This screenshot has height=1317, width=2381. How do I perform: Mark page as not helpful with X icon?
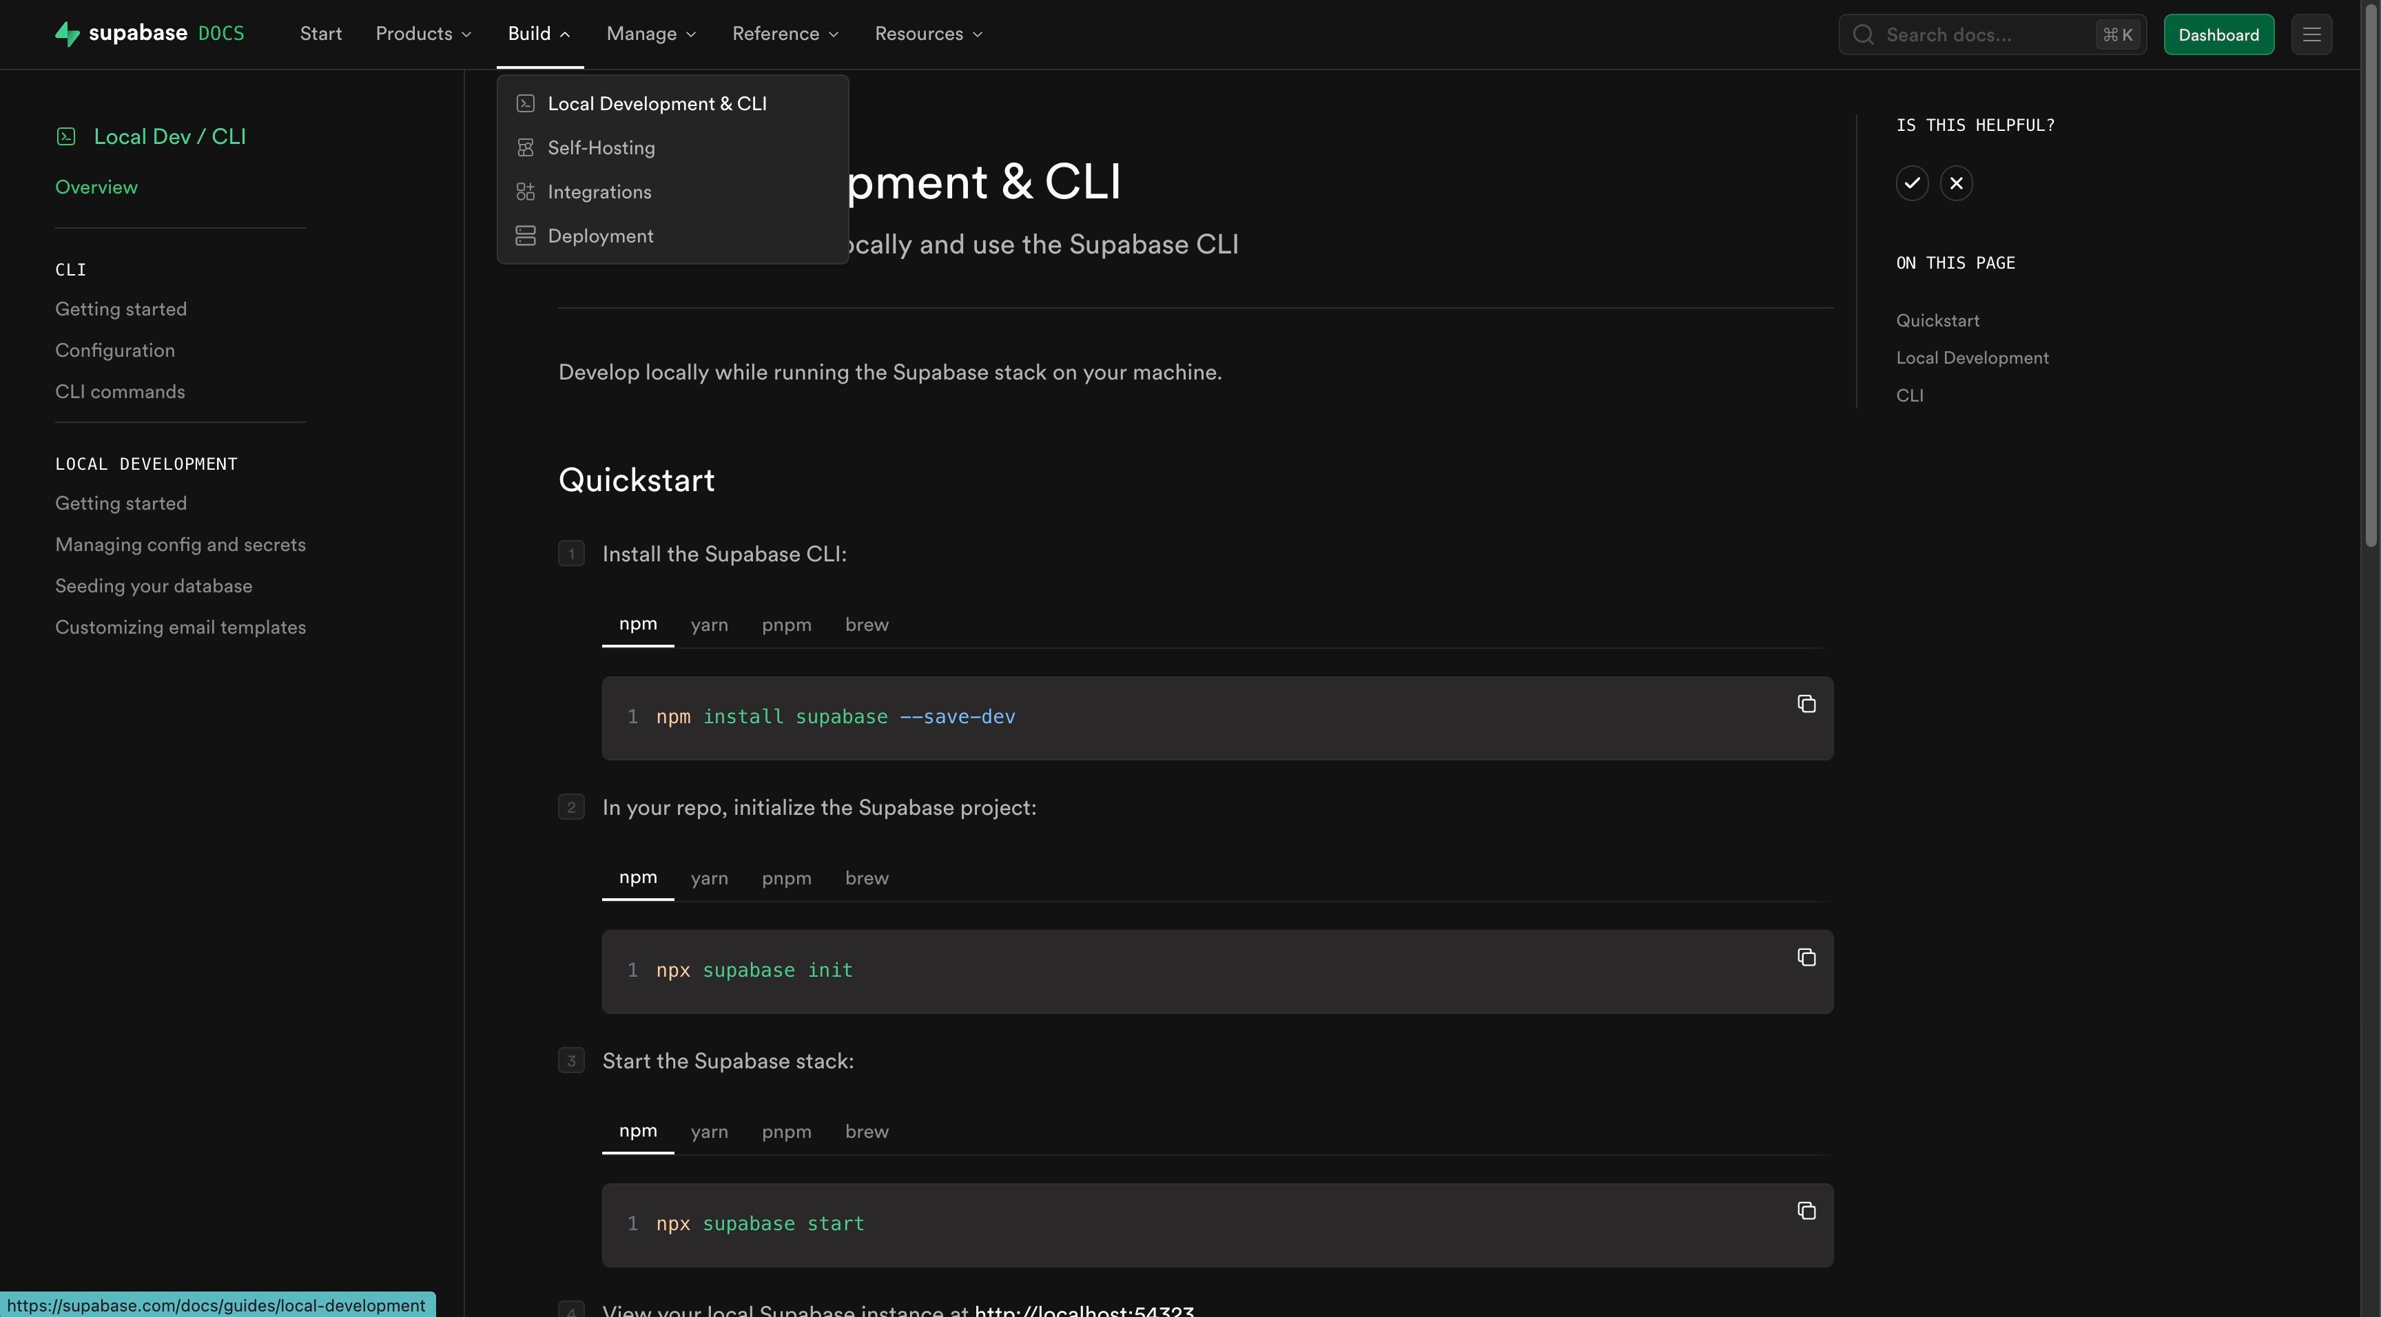click(x=1957, y=183)
